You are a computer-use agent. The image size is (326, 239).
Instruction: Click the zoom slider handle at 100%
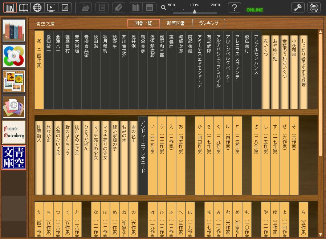point(195,11)
